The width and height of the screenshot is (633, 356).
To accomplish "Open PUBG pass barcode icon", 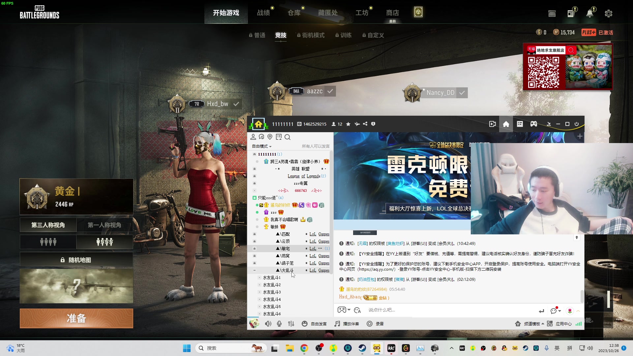I will click(552, 14).
